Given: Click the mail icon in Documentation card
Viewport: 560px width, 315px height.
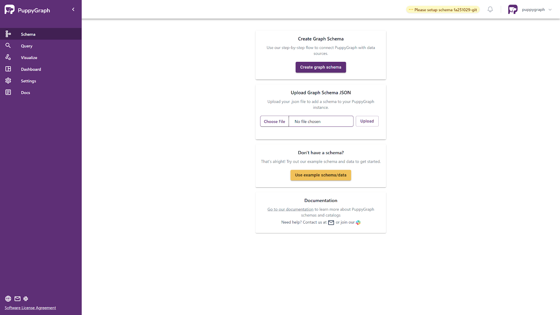Looking at the screenshot, I should [331, 223].
